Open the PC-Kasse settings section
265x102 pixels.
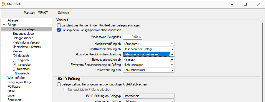[x=14, y=87]
